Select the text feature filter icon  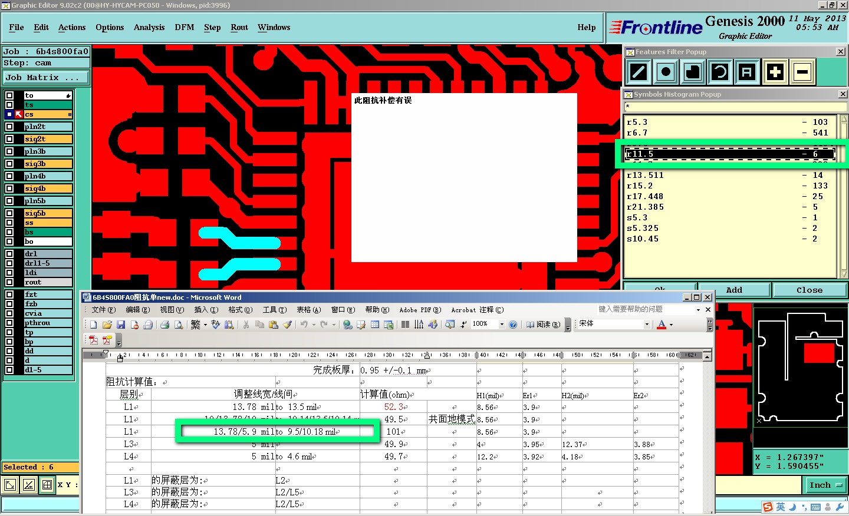(x=747, y=72)
